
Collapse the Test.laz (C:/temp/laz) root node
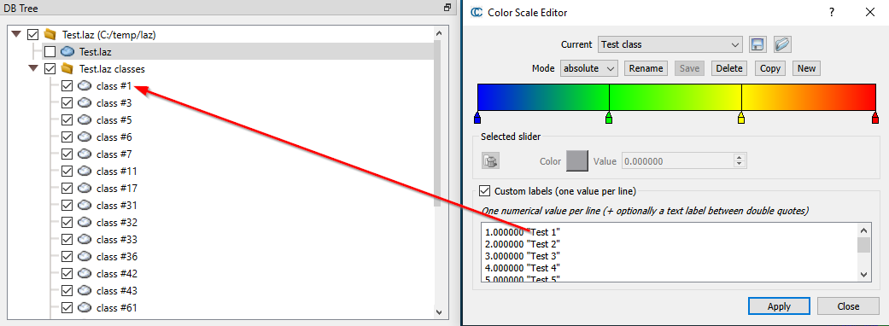(16, 34)
